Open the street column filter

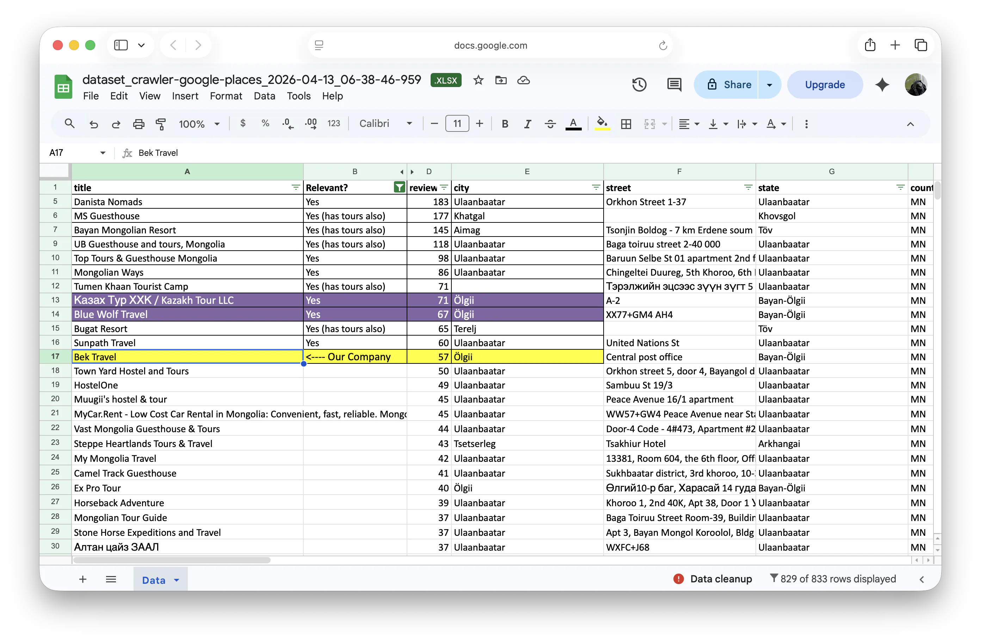click(748, 187)
